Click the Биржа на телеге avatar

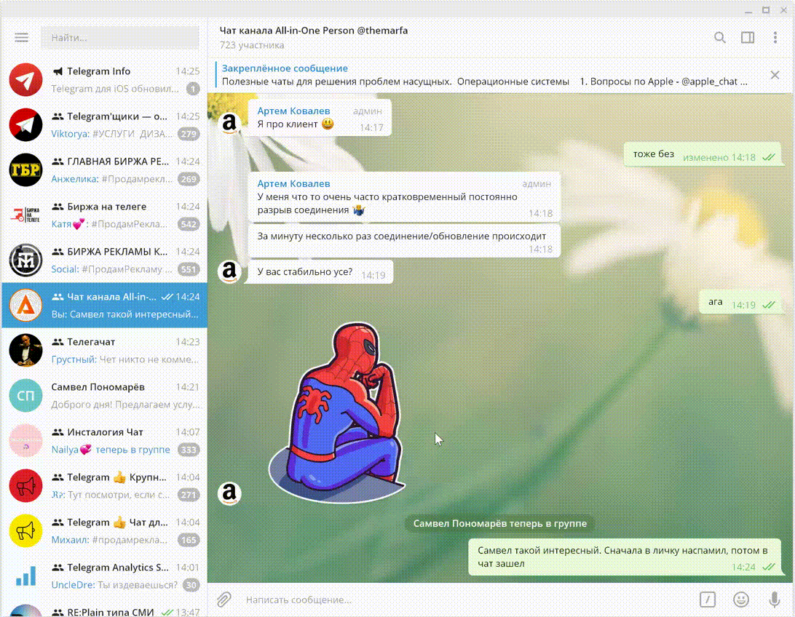click(x=26, y=215)
